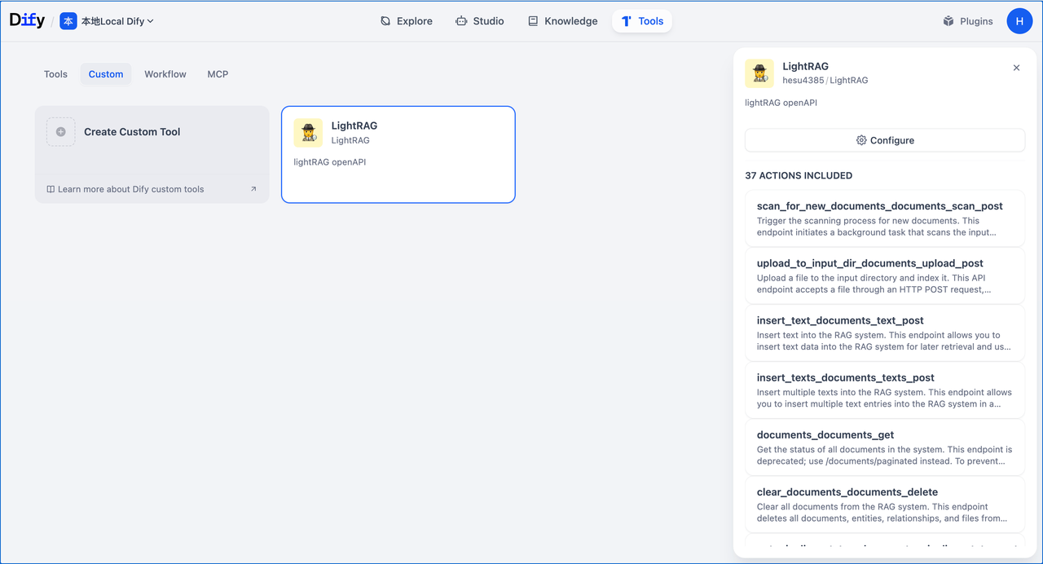This screenshot has height=564, width=1043.
Task: Open documents_documents_get action
Action: point(885,447)
